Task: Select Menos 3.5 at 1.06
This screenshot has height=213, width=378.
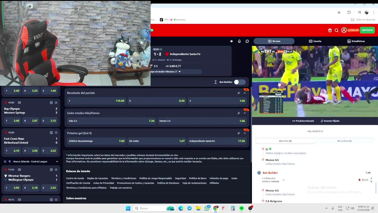Action: tap(202, 121)
